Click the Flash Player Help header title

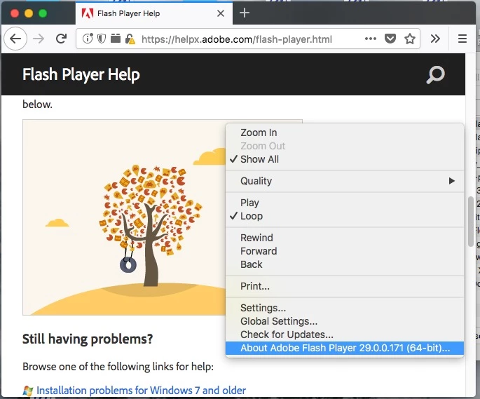coord(81,75)
